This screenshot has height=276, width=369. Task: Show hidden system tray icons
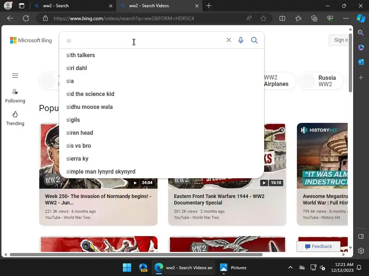(x=290, y=267)
